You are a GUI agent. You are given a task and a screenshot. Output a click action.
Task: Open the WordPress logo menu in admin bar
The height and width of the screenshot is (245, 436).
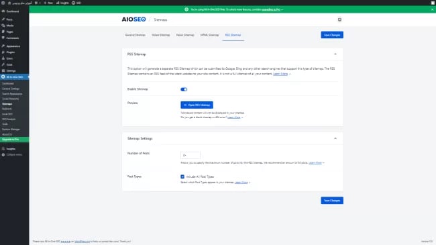click(x=3, y=3)
